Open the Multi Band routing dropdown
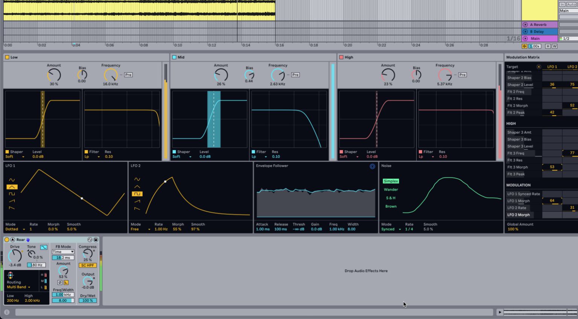The width and height of the screenshot is (578, 319). pyautogui.click(x=18, y=287)
